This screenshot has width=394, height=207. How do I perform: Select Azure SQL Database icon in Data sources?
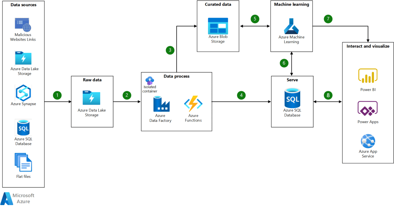pyautogui.click(x=23, y=128)
